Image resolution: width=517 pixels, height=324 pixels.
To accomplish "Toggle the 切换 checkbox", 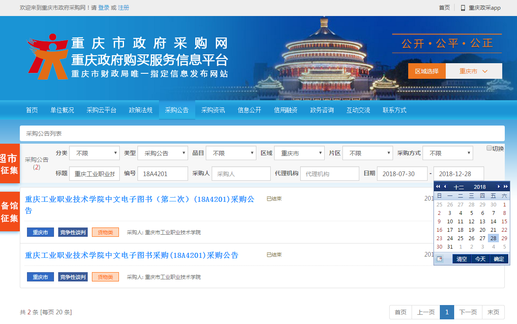I will tap(489, 148).
